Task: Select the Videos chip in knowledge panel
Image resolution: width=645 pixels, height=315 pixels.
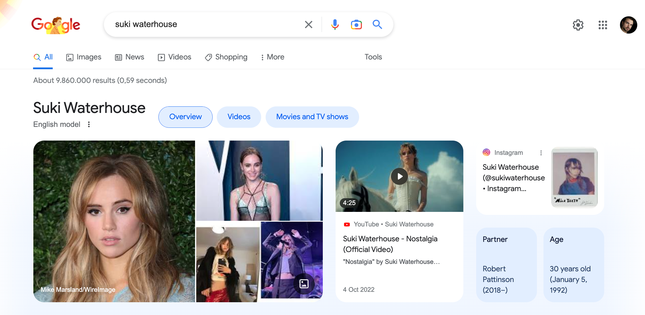Action: coord(239,117)
